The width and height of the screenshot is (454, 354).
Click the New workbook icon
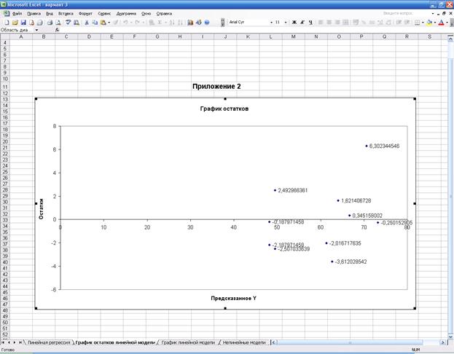pyautogui.click(x=5, y=23)
